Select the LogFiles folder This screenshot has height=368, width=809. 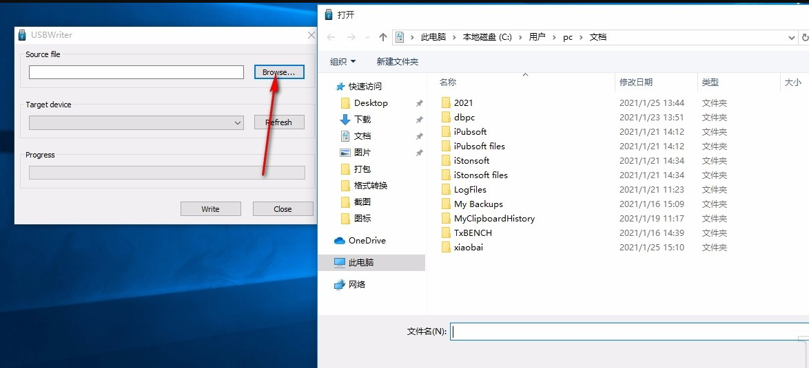471,189
